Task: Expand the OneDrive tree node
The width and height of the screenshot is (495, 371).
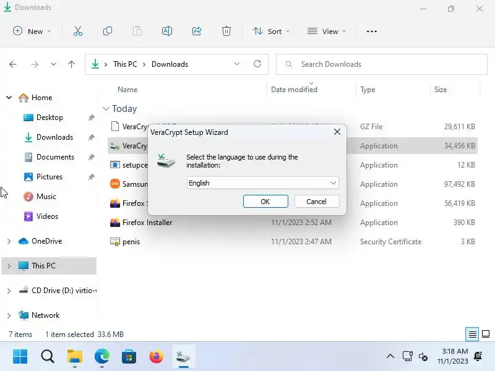Action: pos(9,241)
